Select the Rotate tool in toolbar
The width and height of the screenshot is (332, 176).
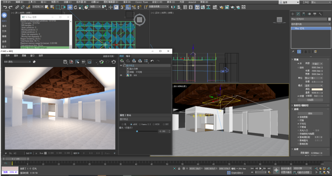pos(75,7)
